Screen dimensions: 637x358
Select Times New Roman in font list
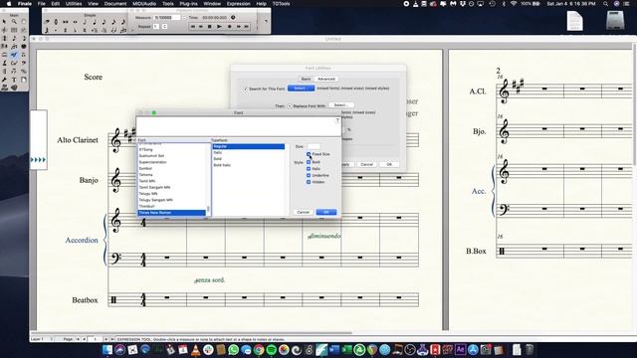coord(172,213)
